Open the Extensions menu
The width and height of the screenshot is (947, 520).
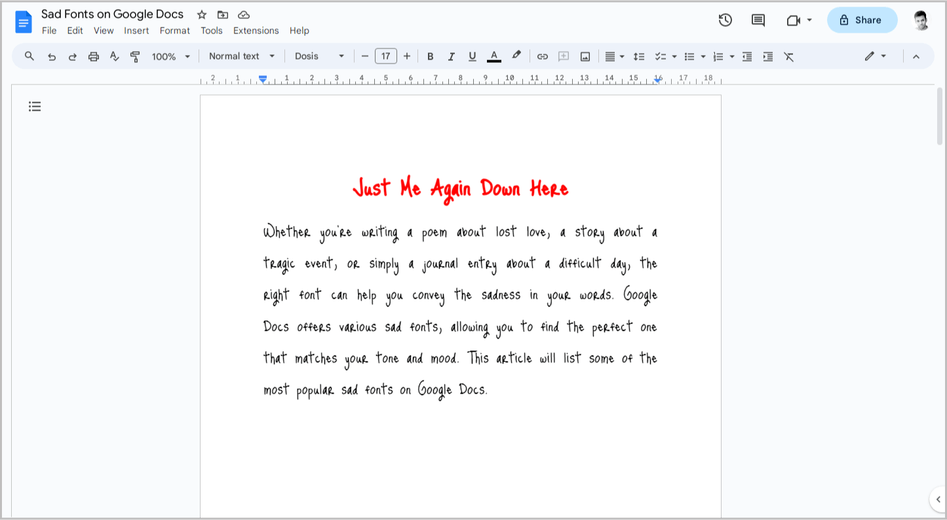point(256,31)
